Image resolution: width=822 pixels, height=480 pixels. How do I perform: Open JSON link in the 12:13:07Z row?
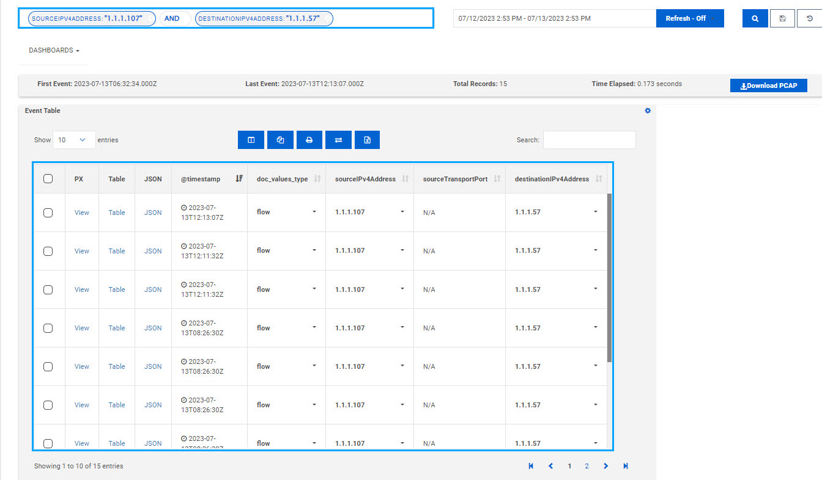[153, 213]
